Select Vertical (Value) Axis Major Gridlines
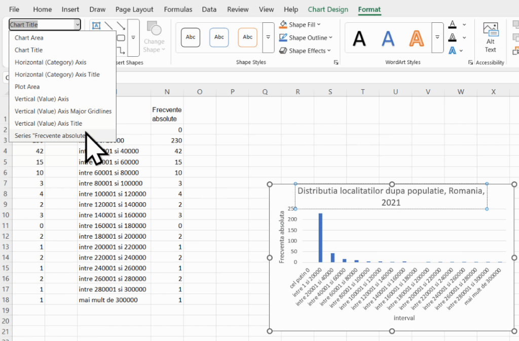Screen dimensions: 519x341 (63, 111)
